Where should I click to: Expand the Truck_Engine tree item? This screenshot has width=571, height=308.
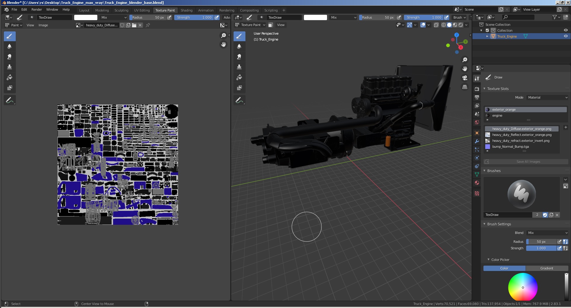point(487,36)
